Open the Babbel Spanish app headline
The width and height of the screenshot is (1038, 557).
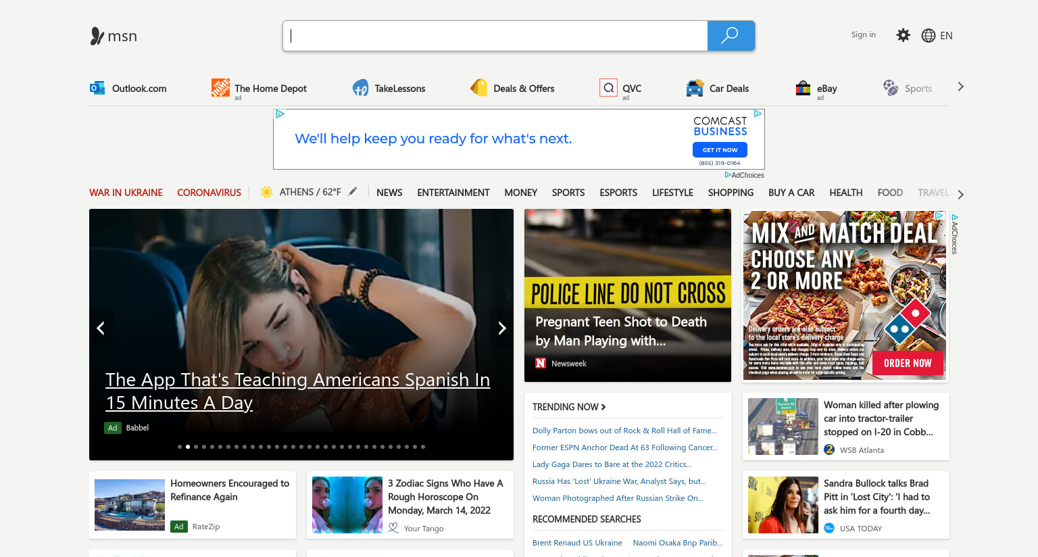pyautogui.click(x=297, y=391)
